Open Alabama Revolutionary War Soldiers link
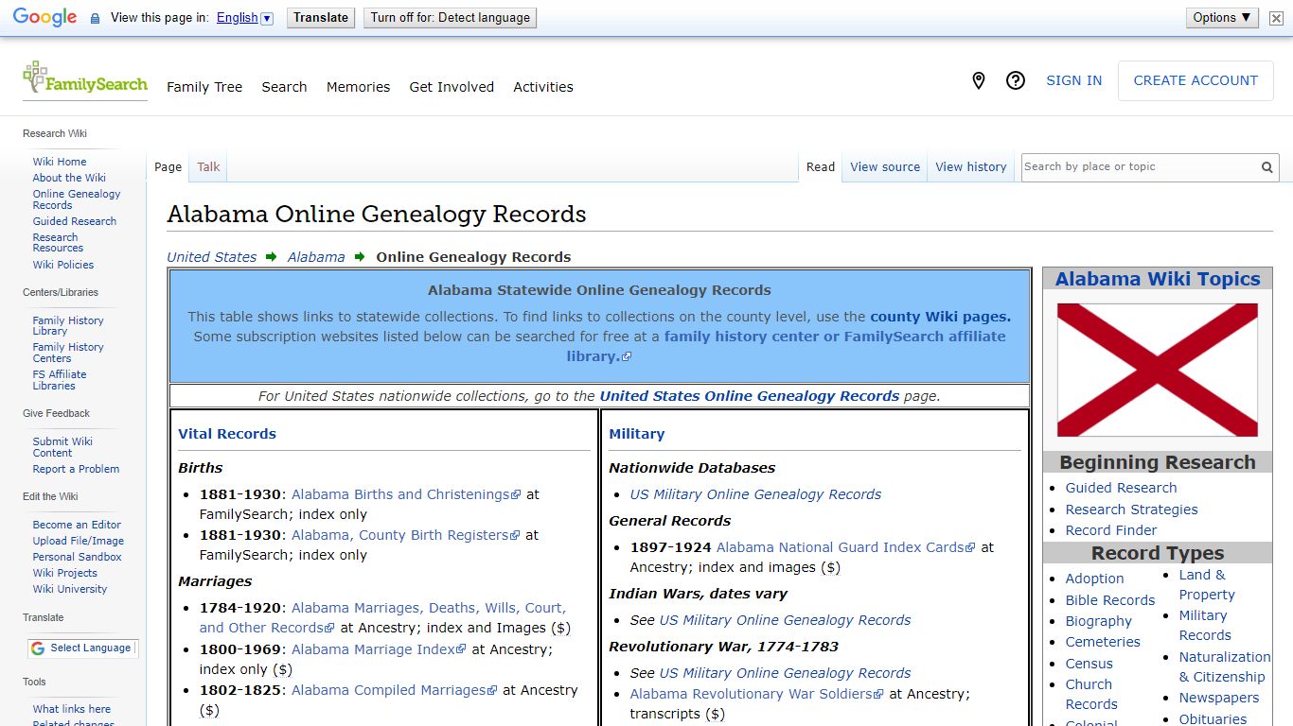The image size is (1293, 726). tap(757, 694)
